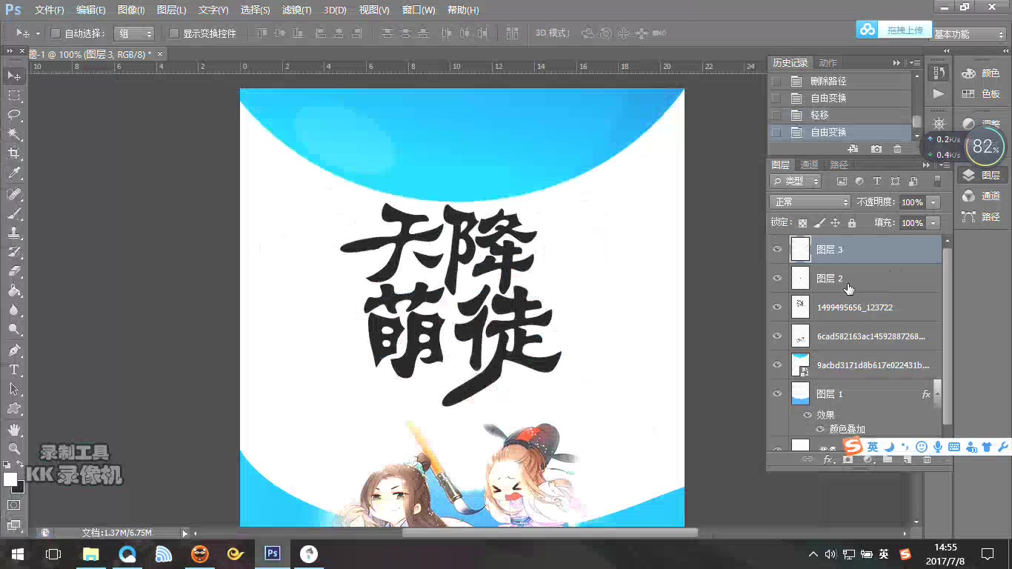
Task: Click lock transparent pixels icon
Action: pos(802,223)
